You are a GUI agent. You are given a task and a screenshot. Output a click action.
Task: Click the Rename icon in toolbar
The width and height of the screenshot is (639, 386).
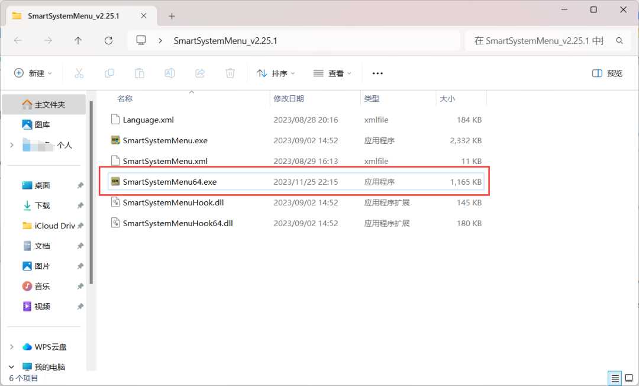coord(170,73)
